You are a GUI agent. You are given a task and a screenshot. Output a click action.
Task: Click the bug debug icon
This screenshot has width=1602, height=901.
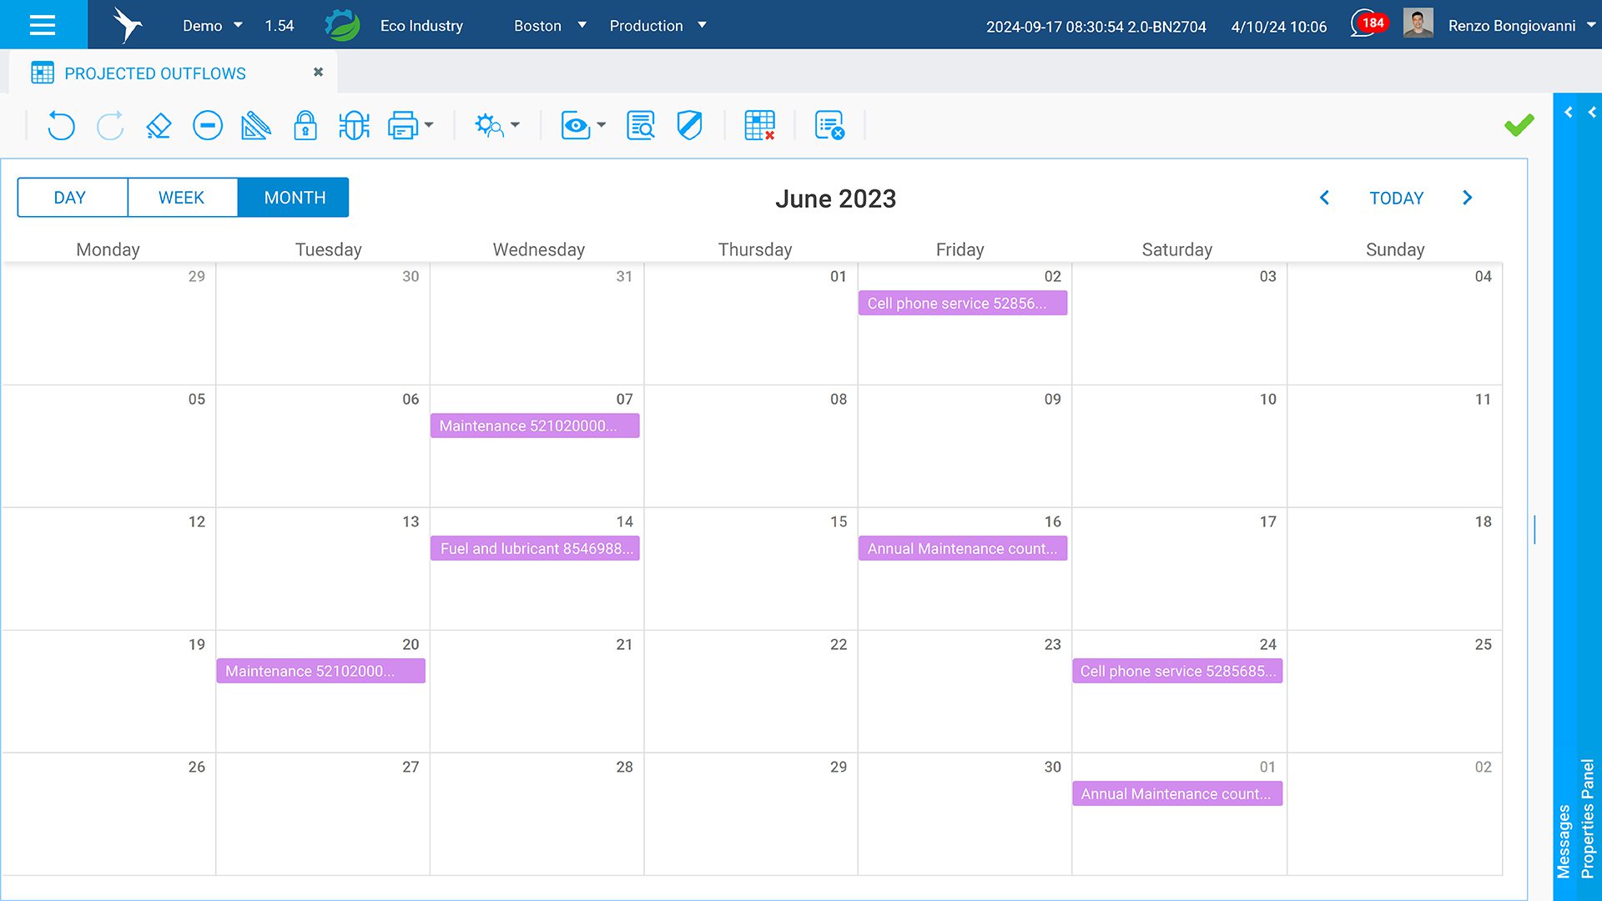pos(354,126)
